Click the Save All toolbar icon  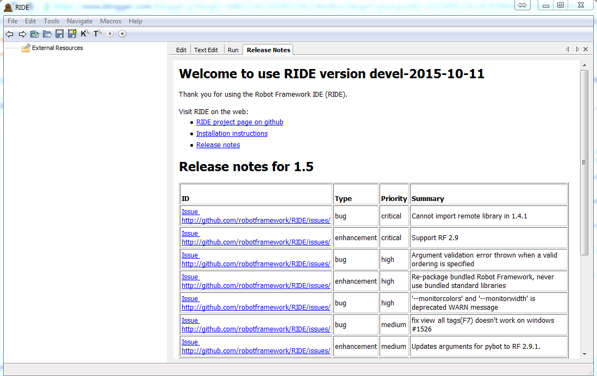point(72,34)
